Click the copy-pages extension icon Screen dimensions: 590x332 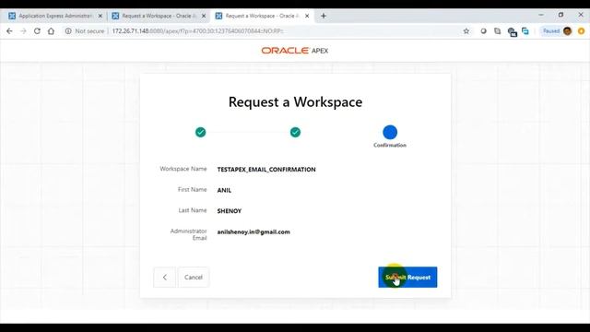[498, 31]
